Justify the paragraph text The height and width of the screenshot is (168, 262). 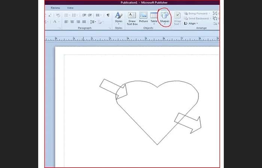click(x=84, y=22)
